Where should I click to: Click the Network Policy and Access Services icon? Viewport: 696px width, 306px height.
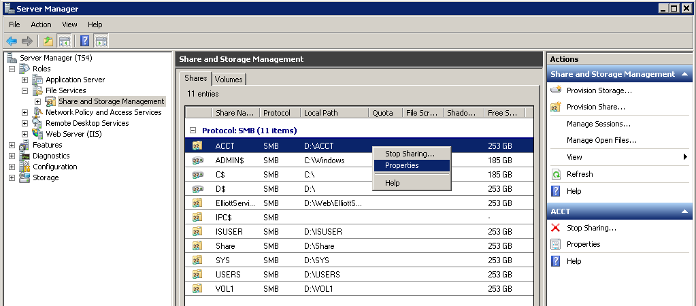[x=37, y=112]
